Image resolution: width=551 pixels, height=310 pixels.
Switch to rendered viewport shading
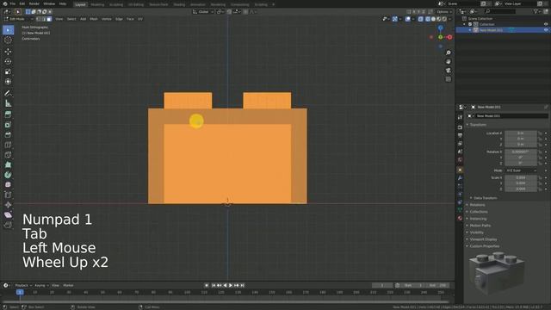444,19
